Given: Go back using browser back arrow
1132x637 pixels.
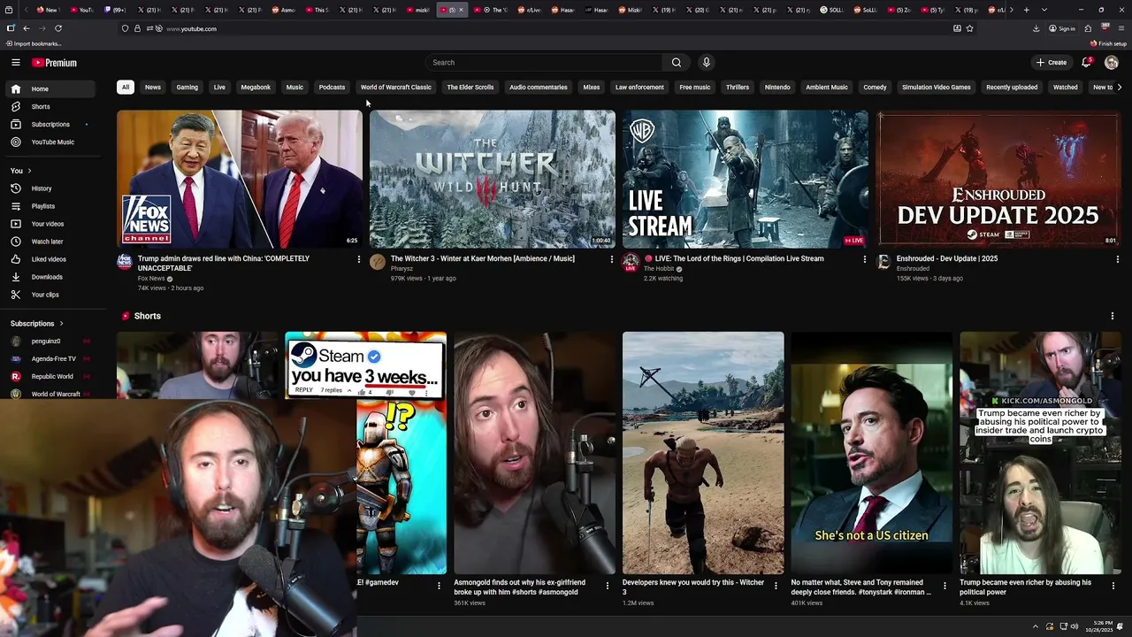Looking at the screenshot, I should click(27, 28).
